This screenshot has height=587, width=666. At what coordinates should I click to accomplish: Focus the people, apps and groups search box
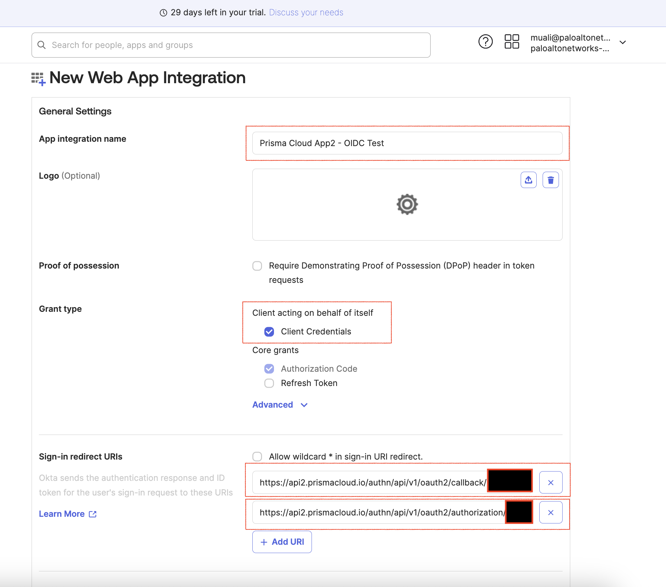coord(233,45)
